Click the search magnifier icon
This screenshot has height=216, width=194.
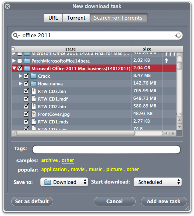pyautogui.click(x=16, y=35)
